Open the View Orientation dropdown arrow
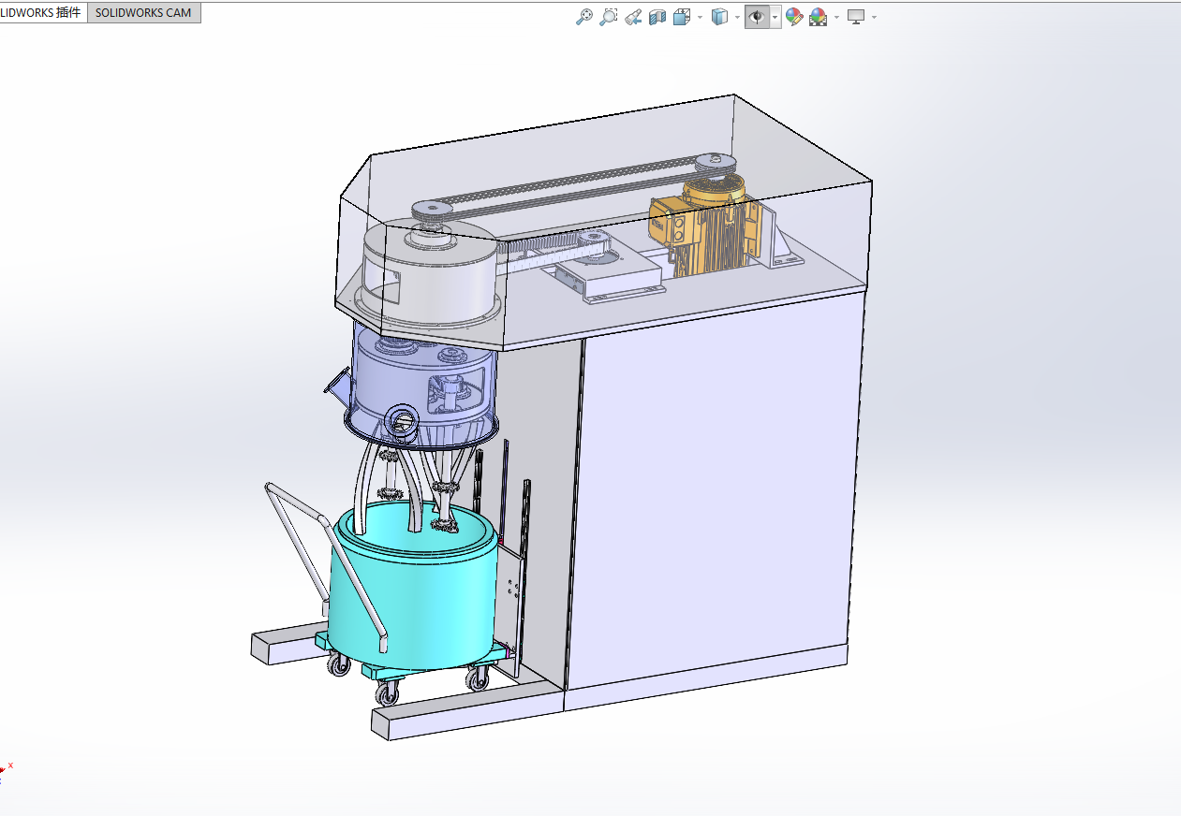The height and width of the screenshot is (816, 1181). coord(700,17)
